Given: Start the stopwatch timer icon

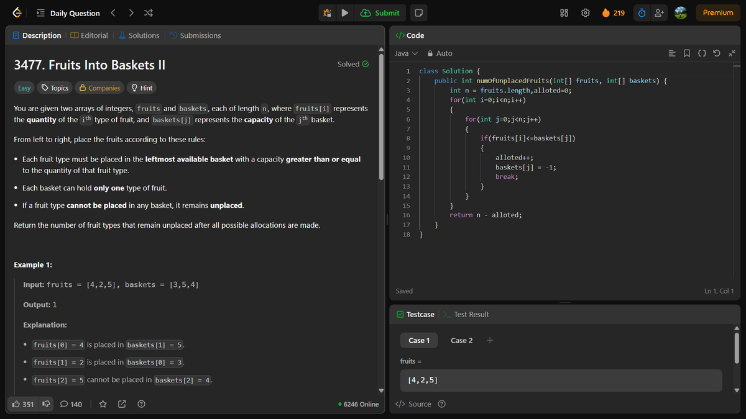Looking at the screenshot, I should (x=641, y=12).
